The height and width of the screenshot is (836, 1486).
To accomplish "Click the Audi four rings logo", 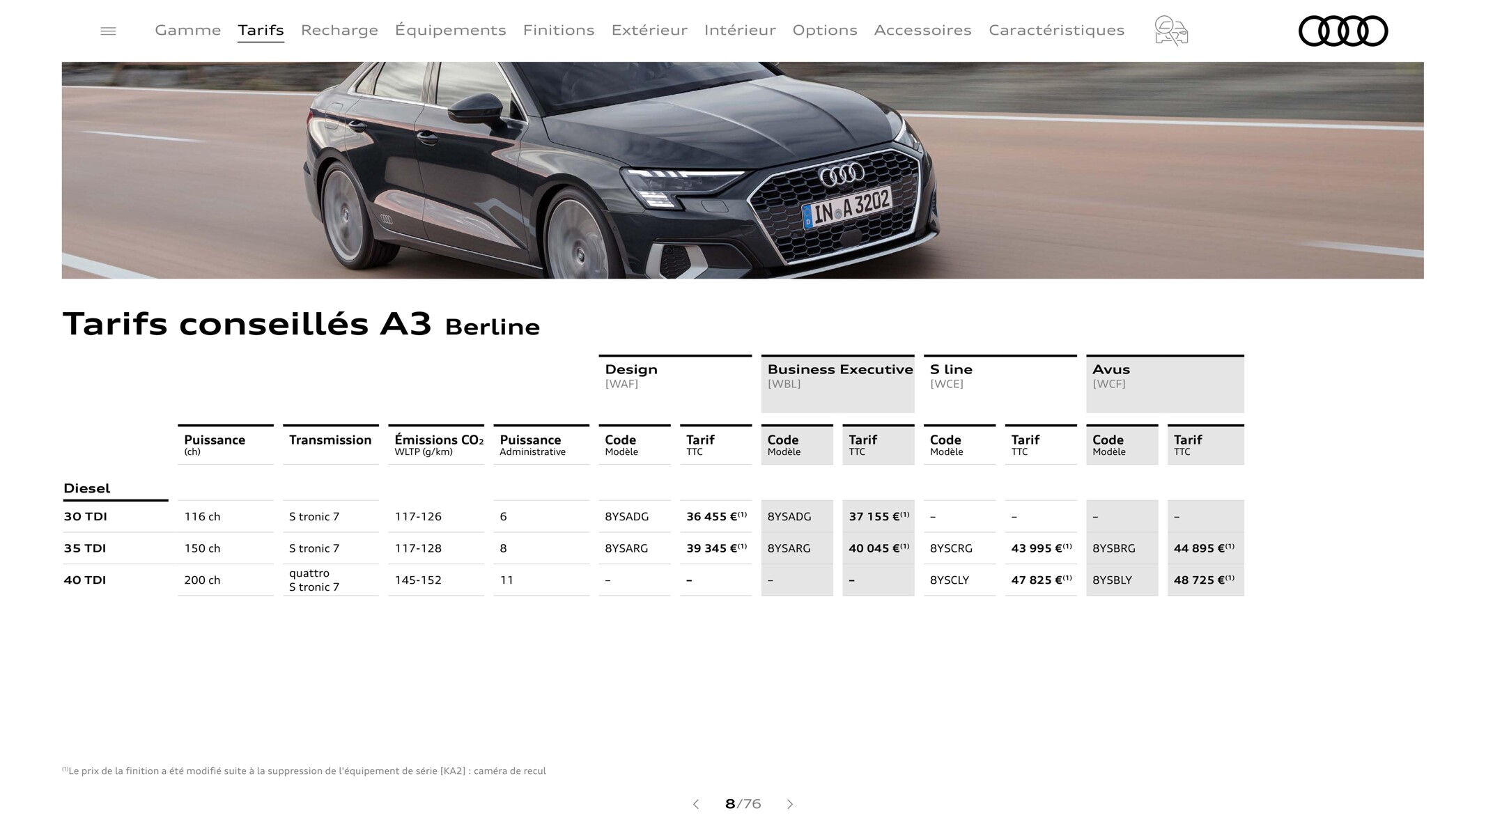I will tap(1343, 31).
